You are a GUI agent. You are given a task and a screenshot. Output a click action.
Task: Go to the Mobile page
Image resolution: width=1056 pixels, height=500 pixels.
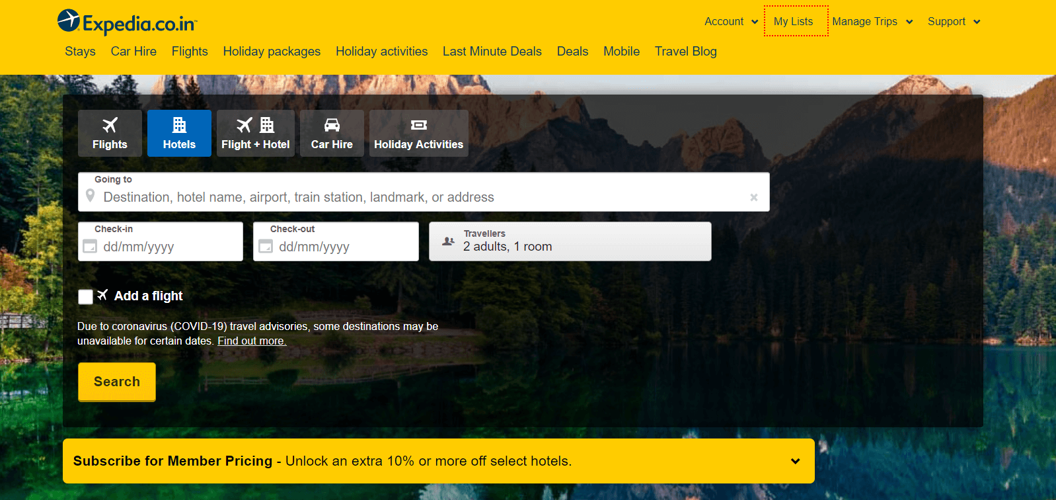pyautogui.click(x=621, y=52)
